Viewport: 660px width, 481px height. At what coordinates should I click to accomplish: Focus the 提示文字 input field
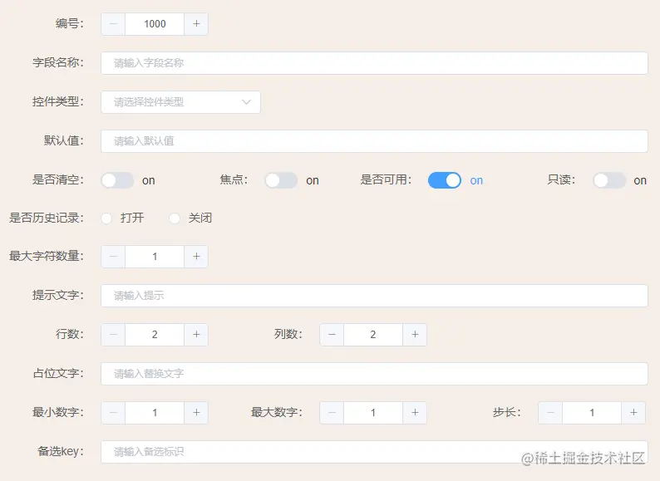(374, 296)
